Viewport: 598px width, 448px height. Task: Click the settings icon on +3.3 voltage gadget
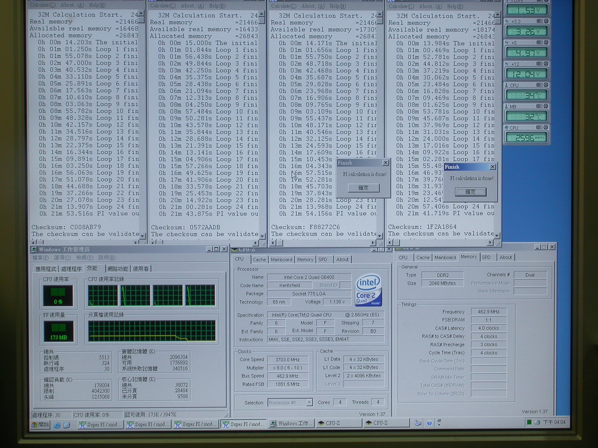(540, 21)
